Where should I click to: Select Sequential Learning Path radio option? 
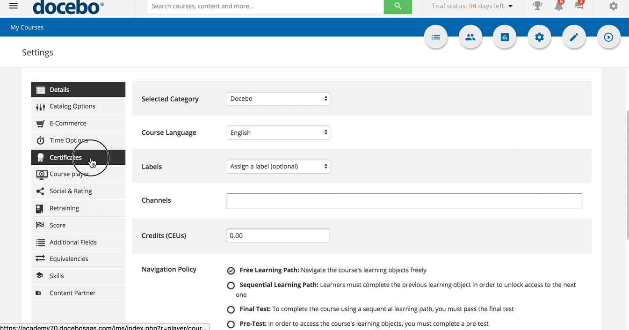[231, 285]
